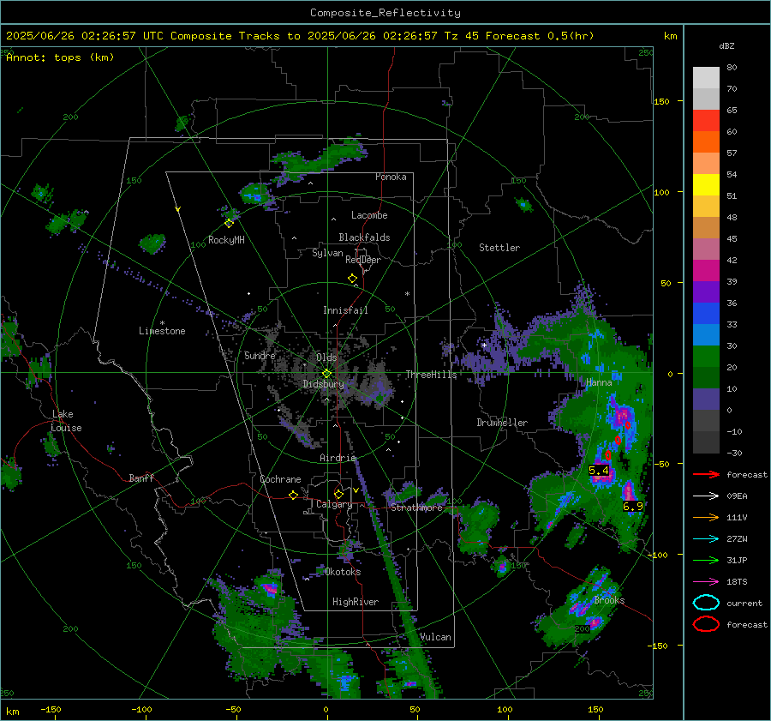Click the yellow 51 dBZ color swatch

point(706,185)
